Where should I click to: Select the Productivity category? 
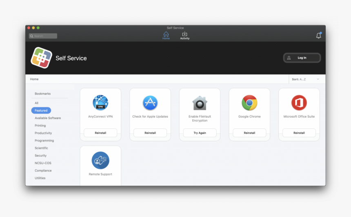tap(43, 133)
